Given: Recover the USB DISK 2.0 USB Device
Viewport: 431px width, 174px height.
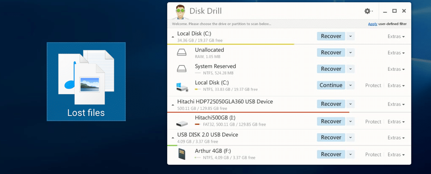Looking at the screenshot, I should coord(331,137).
